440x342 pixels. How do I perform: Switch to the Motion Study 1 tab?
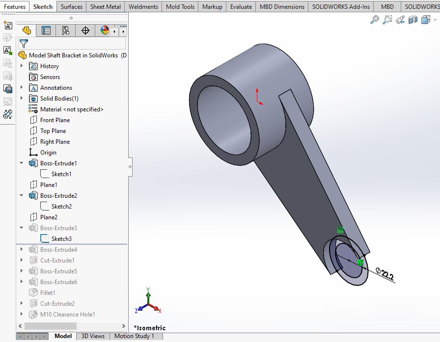pyautogui.click(x=136, y=336)
